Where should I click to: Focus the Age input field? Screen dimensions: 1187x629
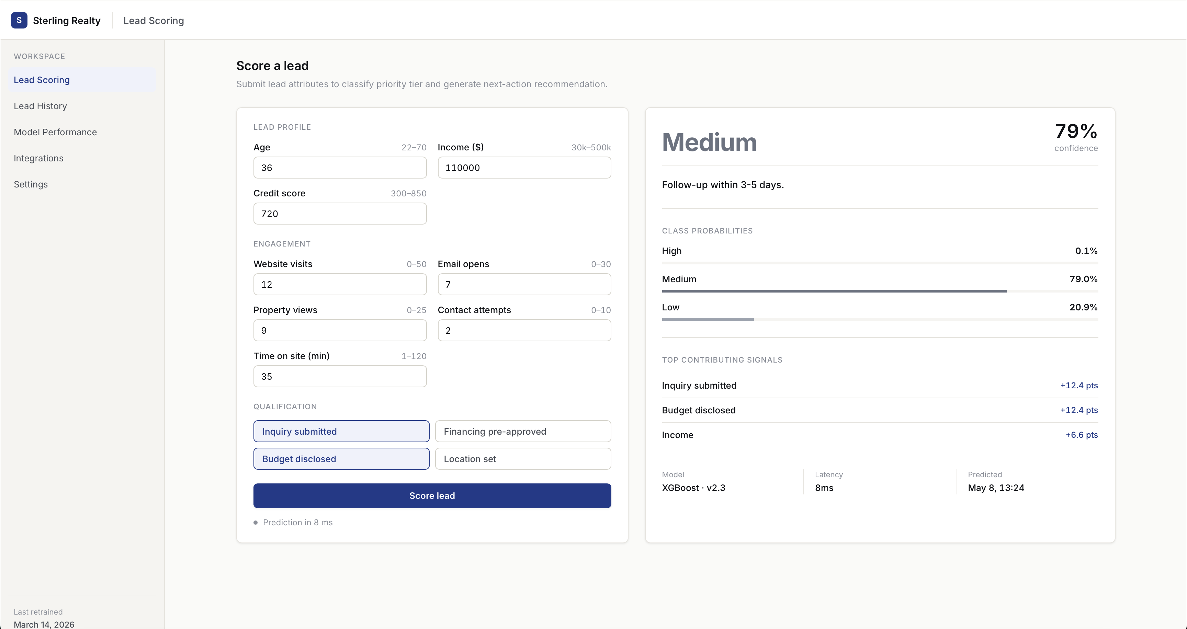340,168
